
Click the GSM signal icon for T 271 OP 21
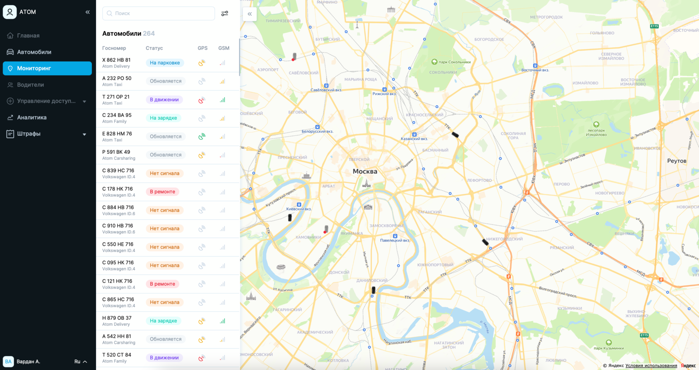[222, 100]
